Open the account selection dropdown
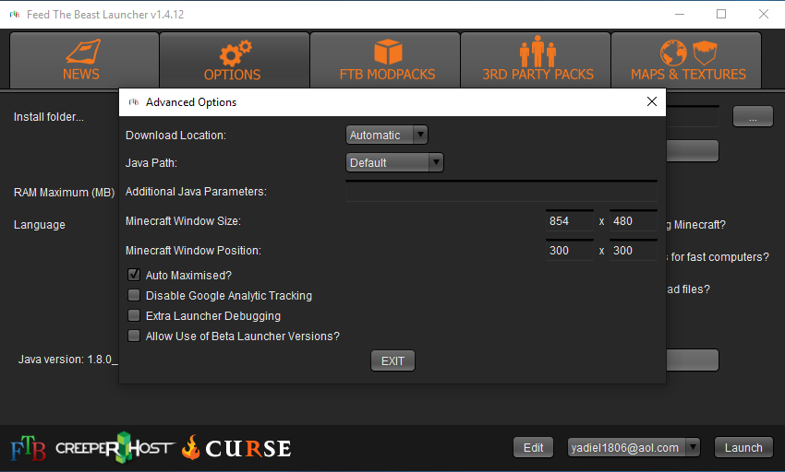The height and width of the screenshot is (472, 785). 634,447
